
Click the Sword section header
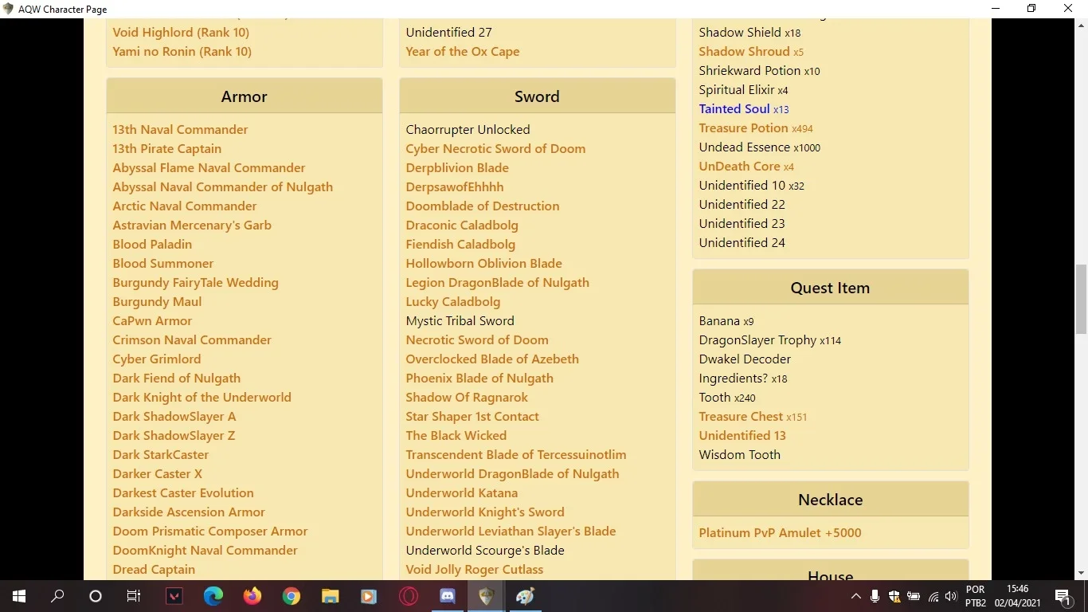tap(538, 96)
